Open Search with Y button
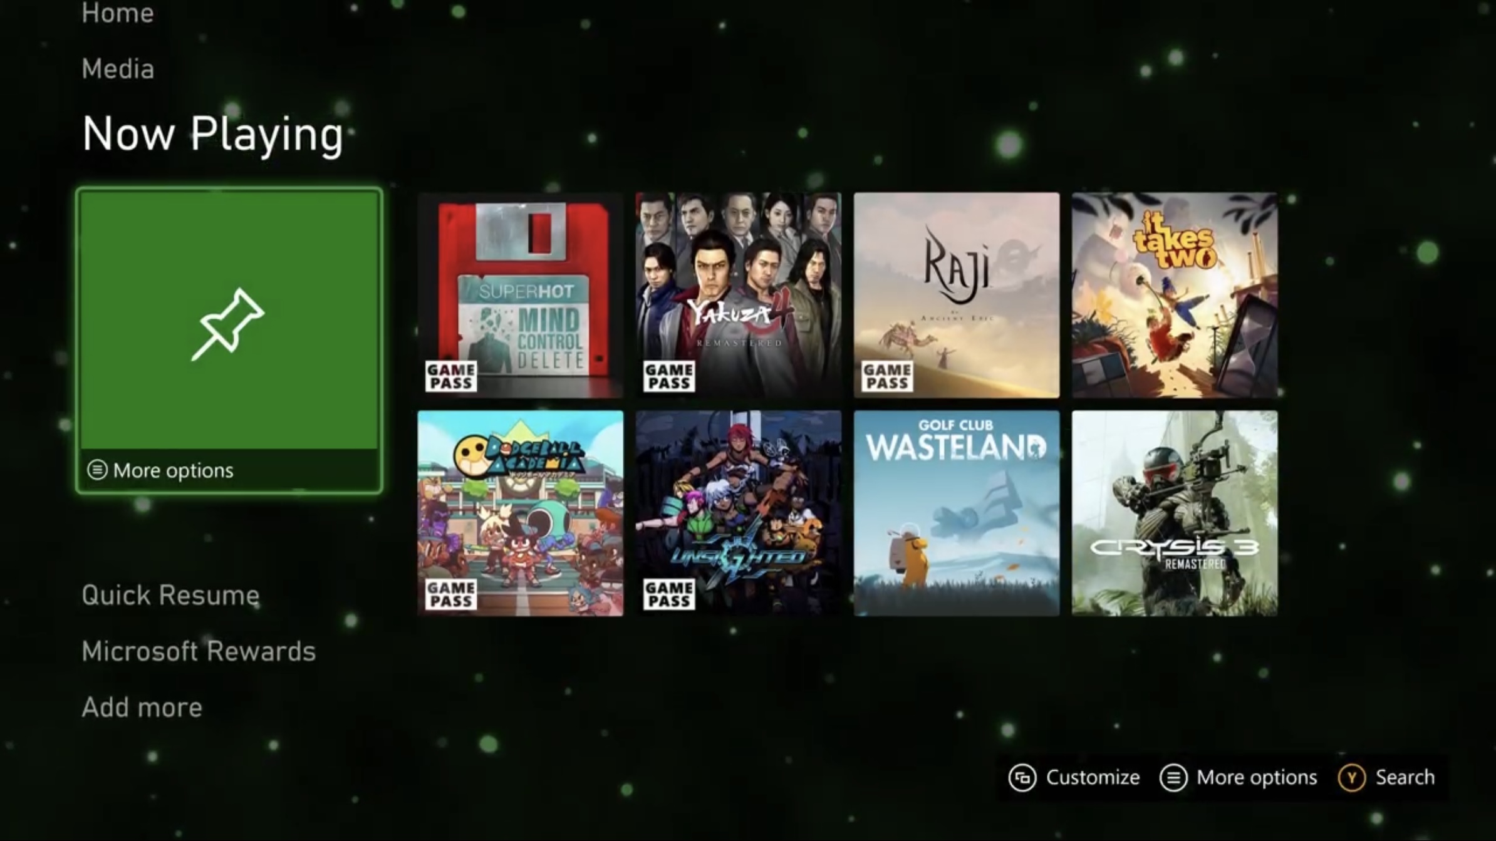Screen dimensions: 1496x841 tap(1389, 777)
